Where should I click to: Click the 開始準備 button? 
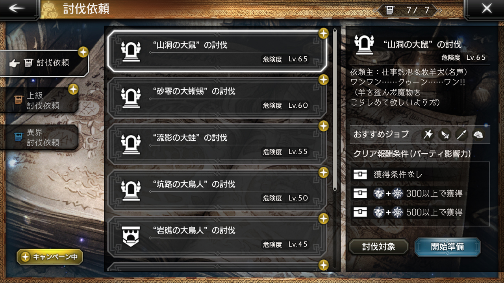447,247
